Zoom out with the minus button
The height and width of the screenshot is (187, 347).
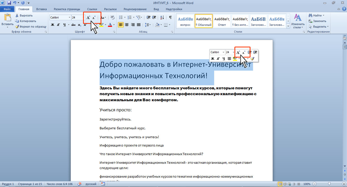[314, 184]
